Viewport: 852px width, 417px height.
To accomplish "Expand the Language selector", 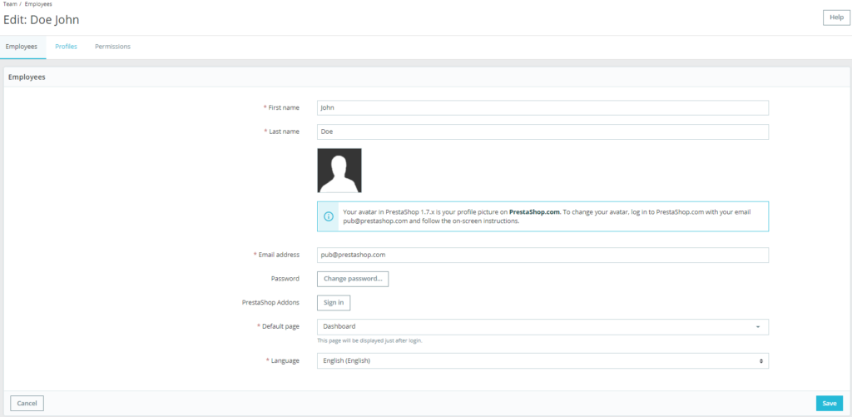I will (x=542, y=361).
